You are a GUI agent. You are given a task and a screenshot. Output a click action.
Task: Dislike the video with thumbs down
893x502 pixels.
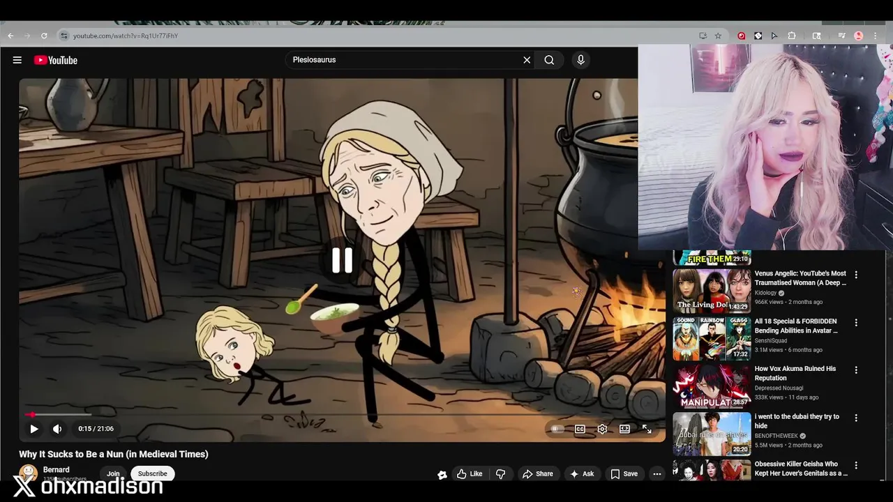point(500,473)
